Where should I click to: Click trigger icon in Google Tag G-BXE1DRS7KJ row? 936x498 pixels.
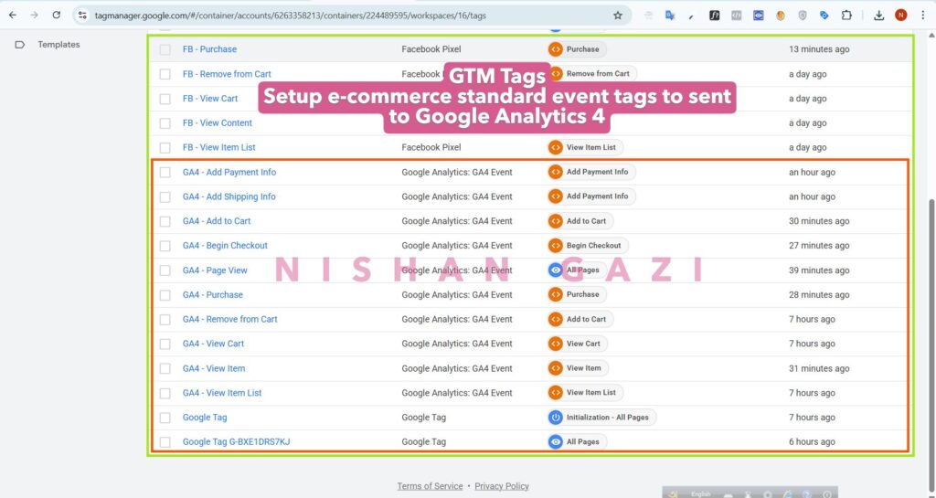(555, 442)
